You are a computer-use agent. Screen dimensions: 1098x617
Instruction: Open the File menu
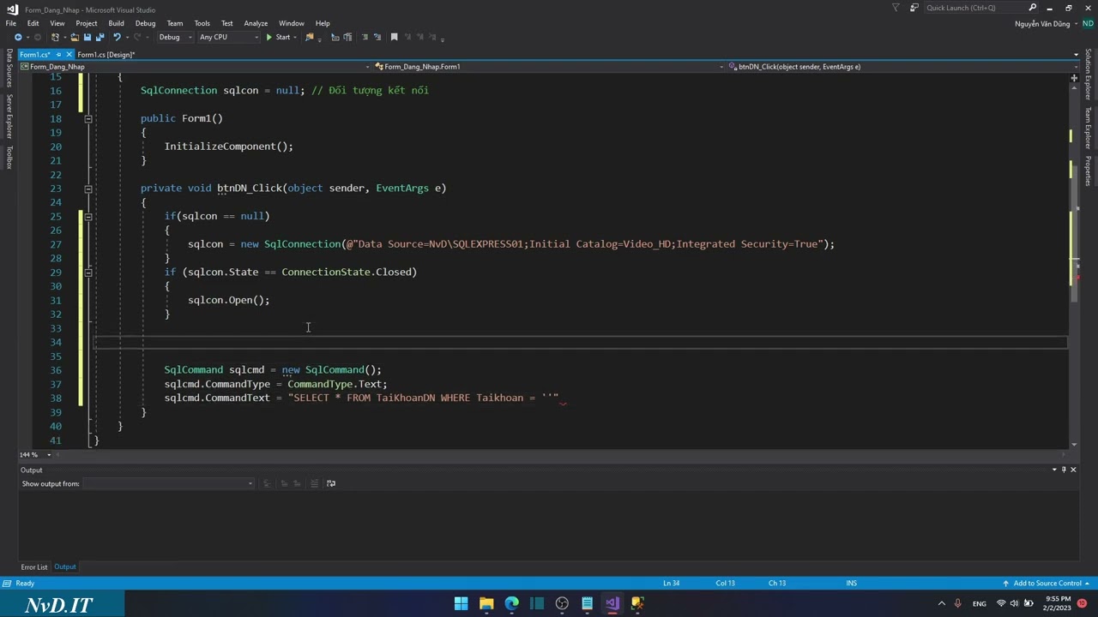click(x=11, y=23)
